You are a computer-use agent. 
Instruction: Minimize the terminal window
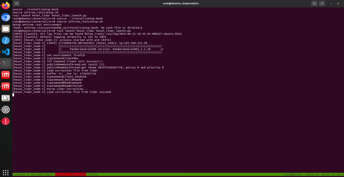[x=331, y=3]
